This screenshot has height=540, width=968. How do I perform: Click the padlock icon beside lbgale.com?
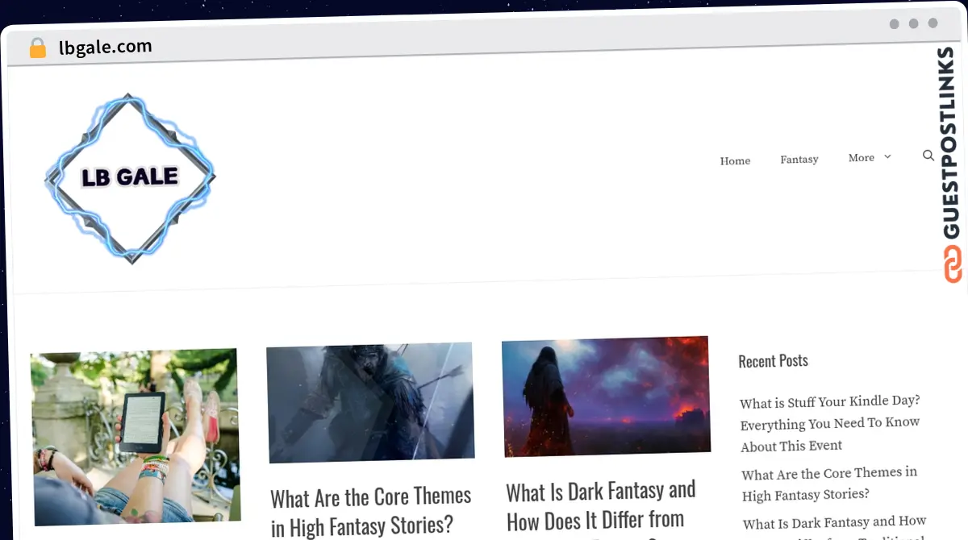37,47
